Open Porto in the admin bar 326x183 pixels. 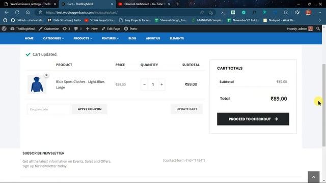coord(131,28)
